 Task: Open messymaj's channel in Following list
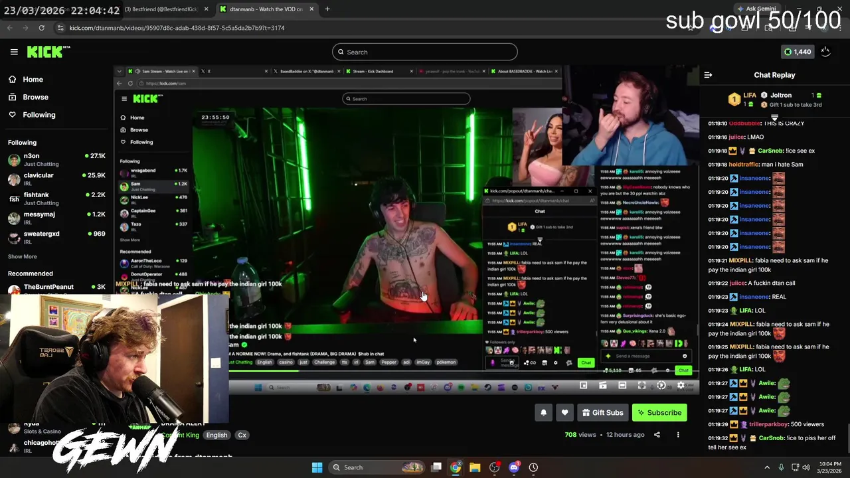point(56,218)
